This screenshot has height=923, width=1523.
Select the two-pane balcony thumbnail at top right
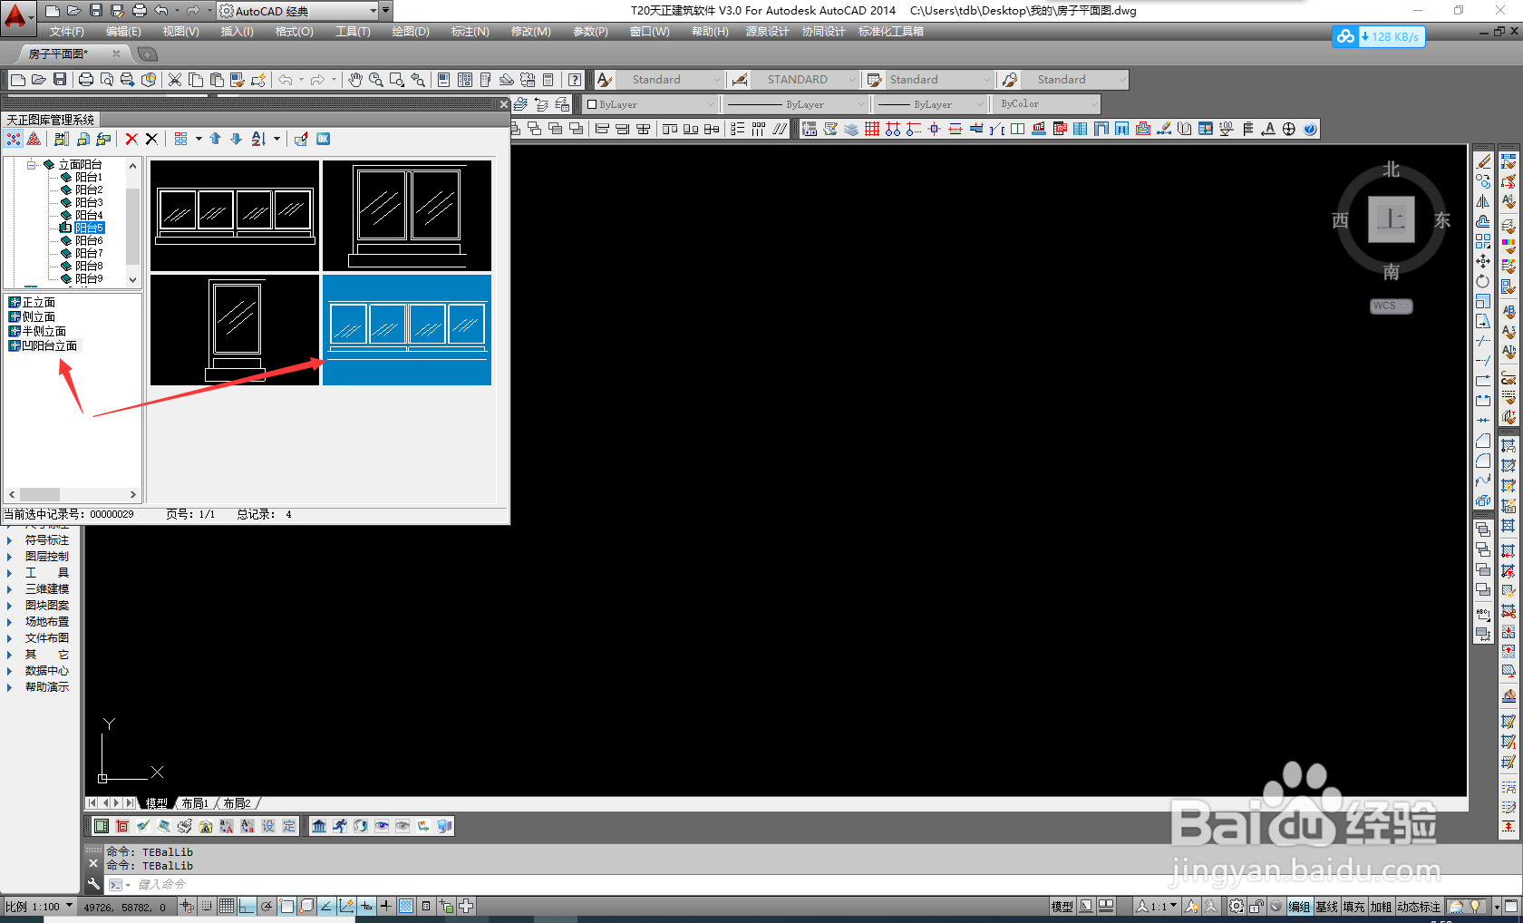407,216
